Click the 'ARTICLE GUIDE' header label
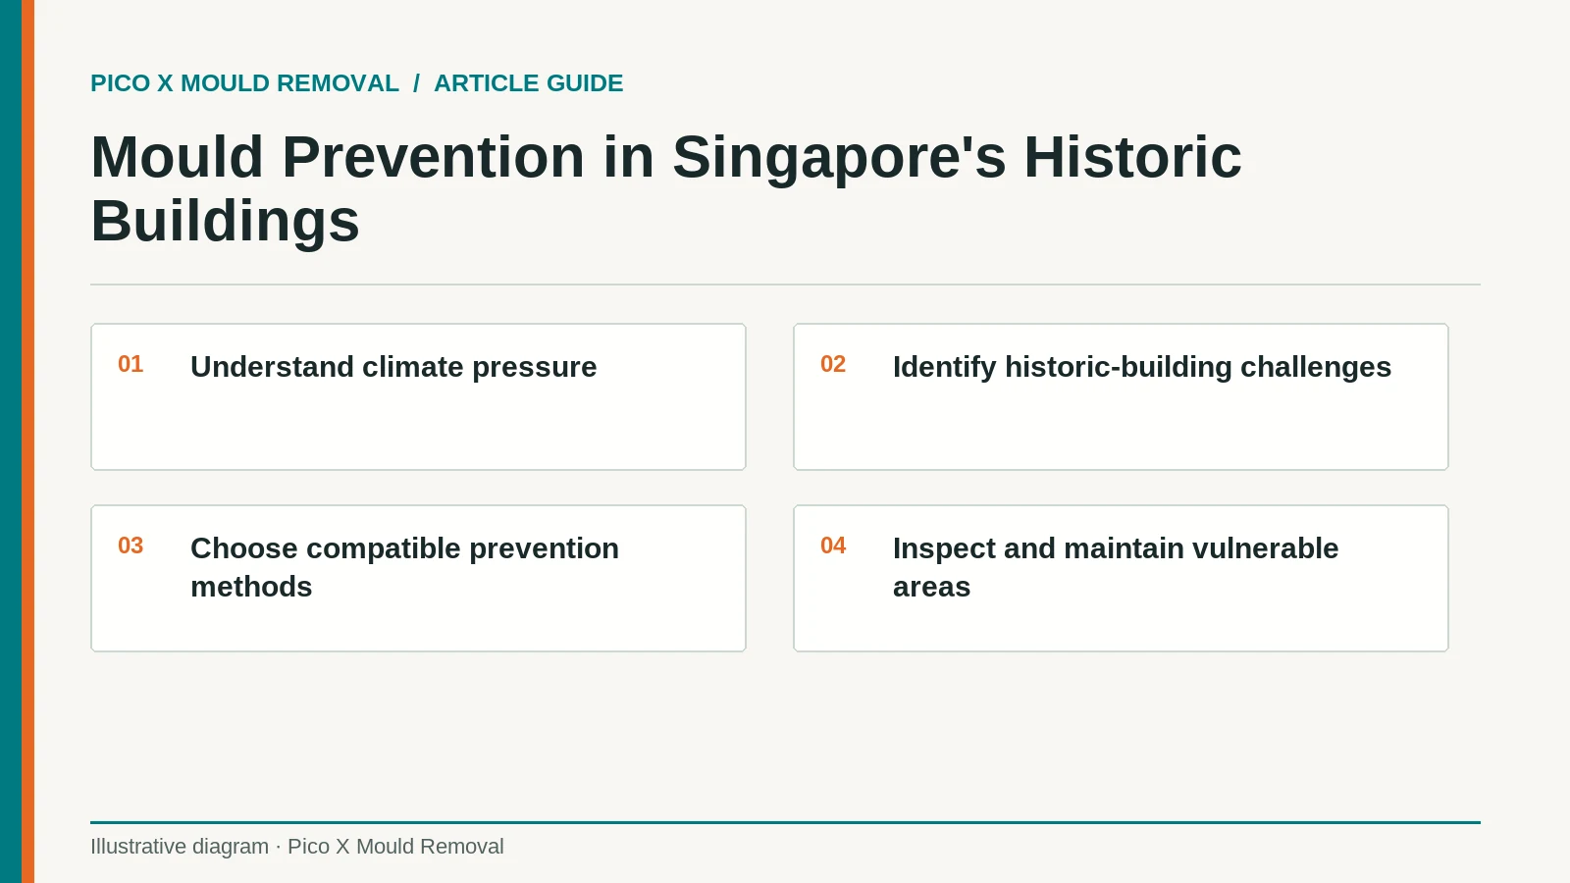Image resolution: width=1570 pixels, height=883 pixels. tap(528, 83)
